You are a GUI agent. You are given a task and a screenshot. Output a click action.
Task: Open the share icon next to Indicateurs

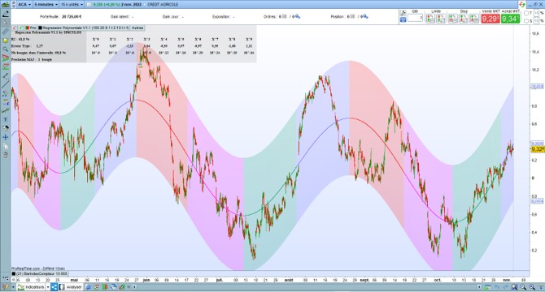pyautogui.click(x=54, y=287)
